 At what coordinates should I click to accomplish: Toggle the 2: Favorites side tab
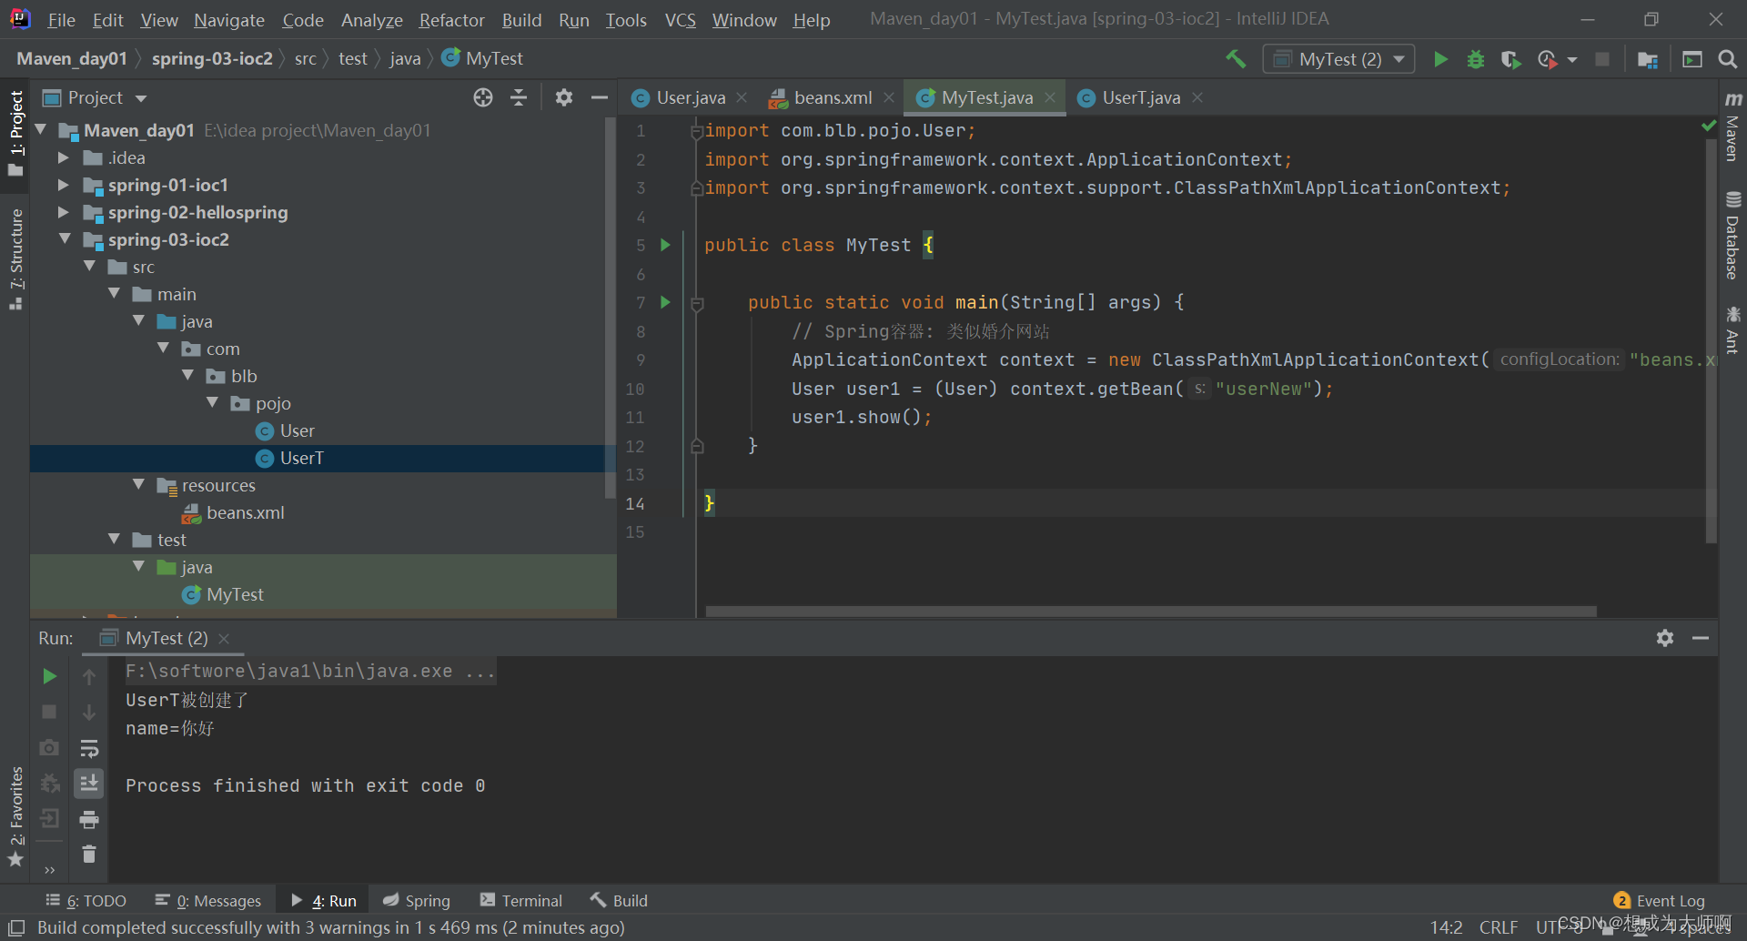(15, 815)
